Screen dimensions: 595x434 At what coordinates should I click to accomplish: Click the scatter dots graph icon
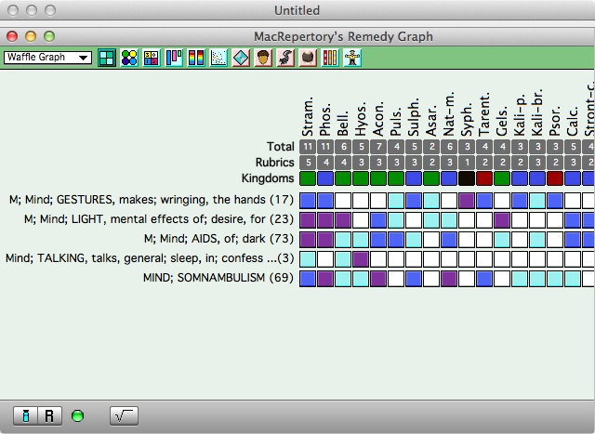tap(218, 58)
